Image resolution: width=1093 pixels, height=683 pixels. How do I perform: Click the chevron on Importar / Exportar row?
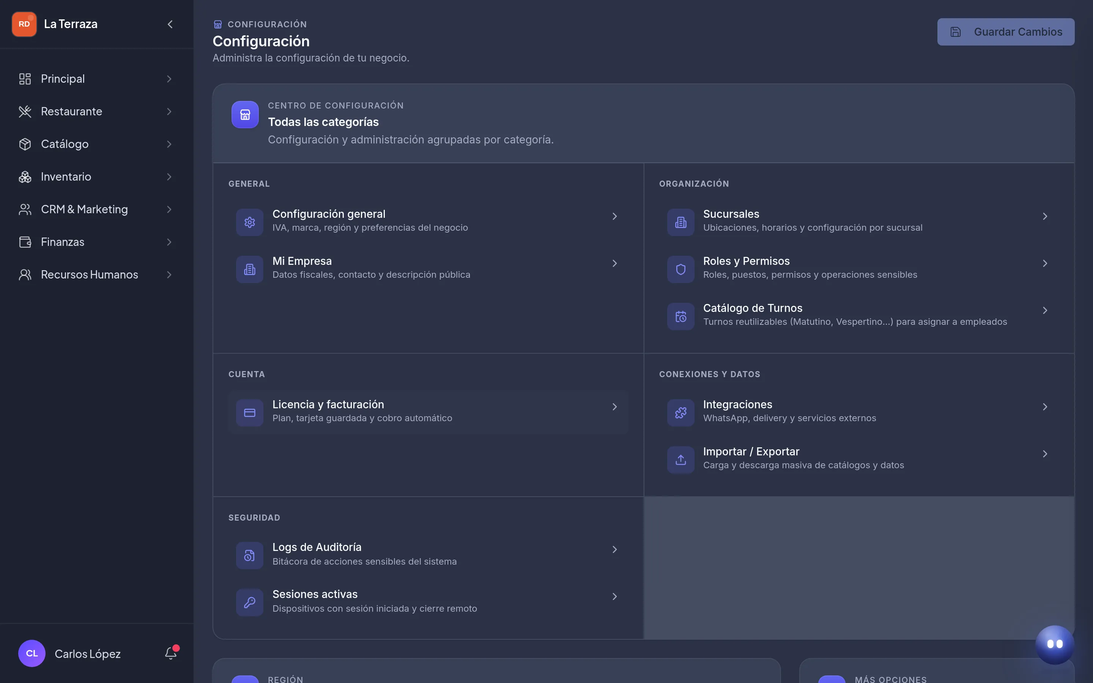[1045, 454]
